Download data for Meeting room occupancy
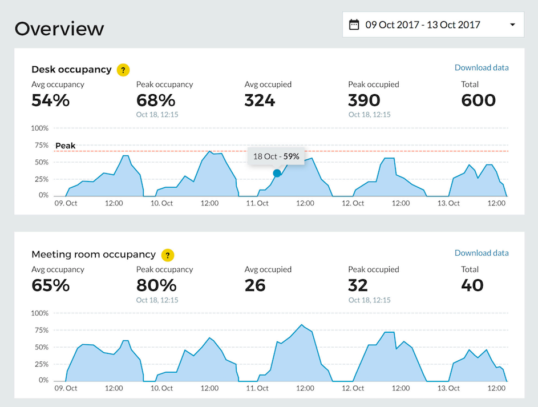This screenshot has height=407, width=538. point(482,252)
